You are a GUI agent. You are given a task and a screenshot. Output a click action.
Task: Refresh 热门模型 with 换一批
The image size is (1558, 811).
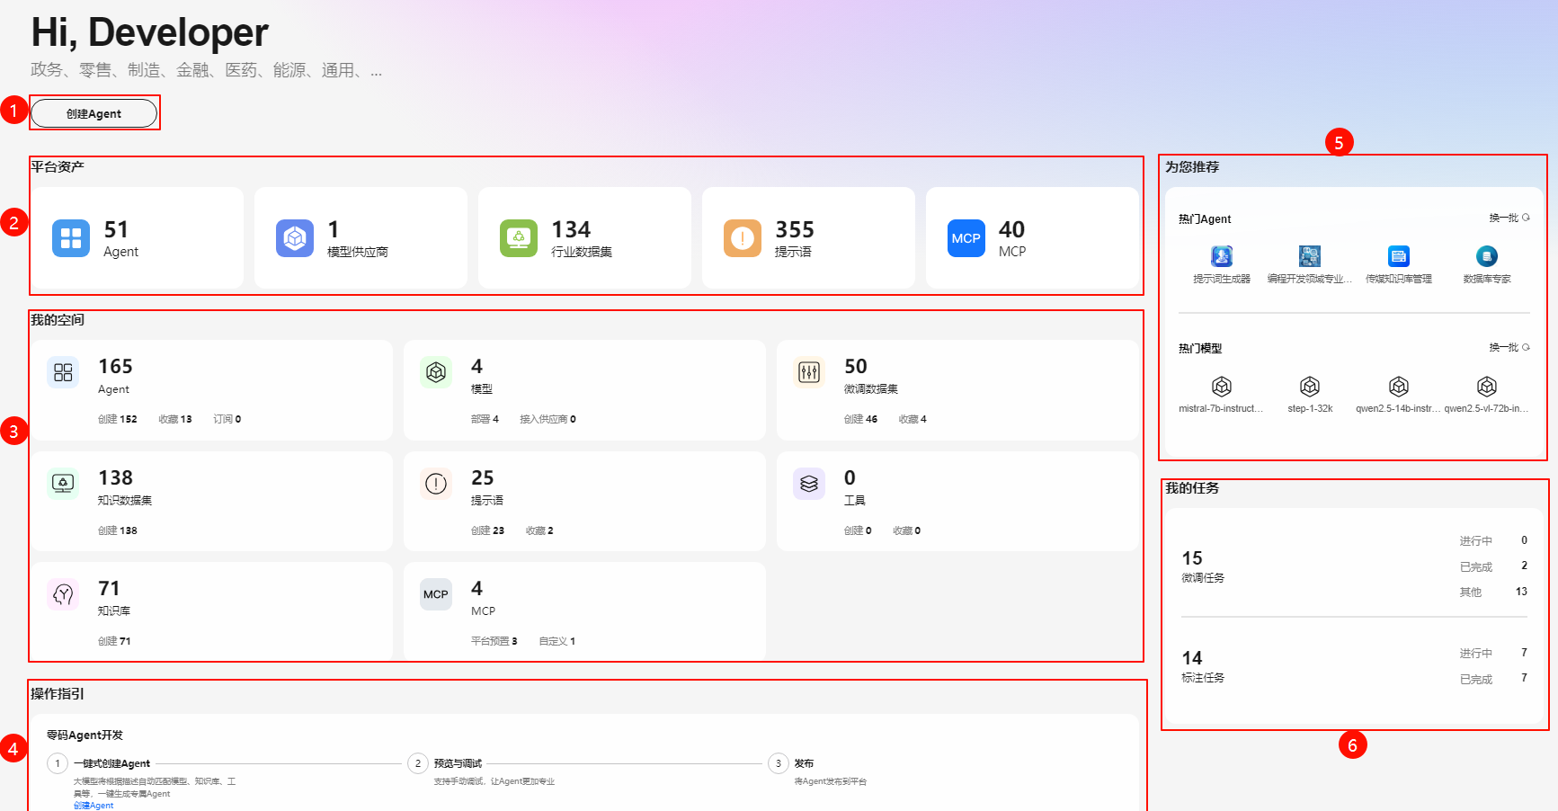pos(1509,347)
